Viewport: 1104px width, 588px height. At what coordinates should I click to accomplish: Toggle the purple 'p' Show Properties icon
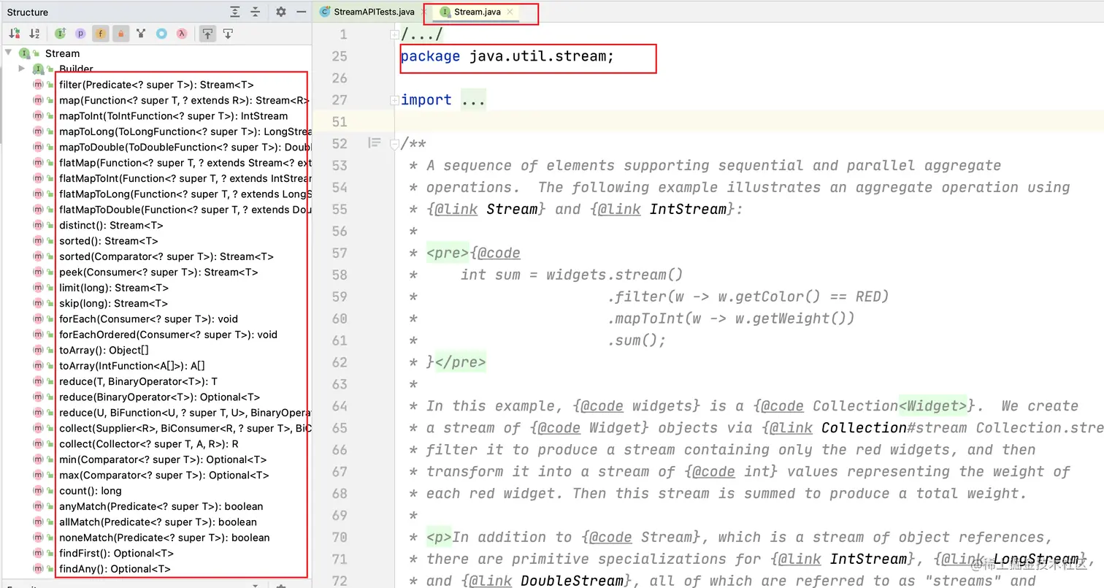(80, 34)
